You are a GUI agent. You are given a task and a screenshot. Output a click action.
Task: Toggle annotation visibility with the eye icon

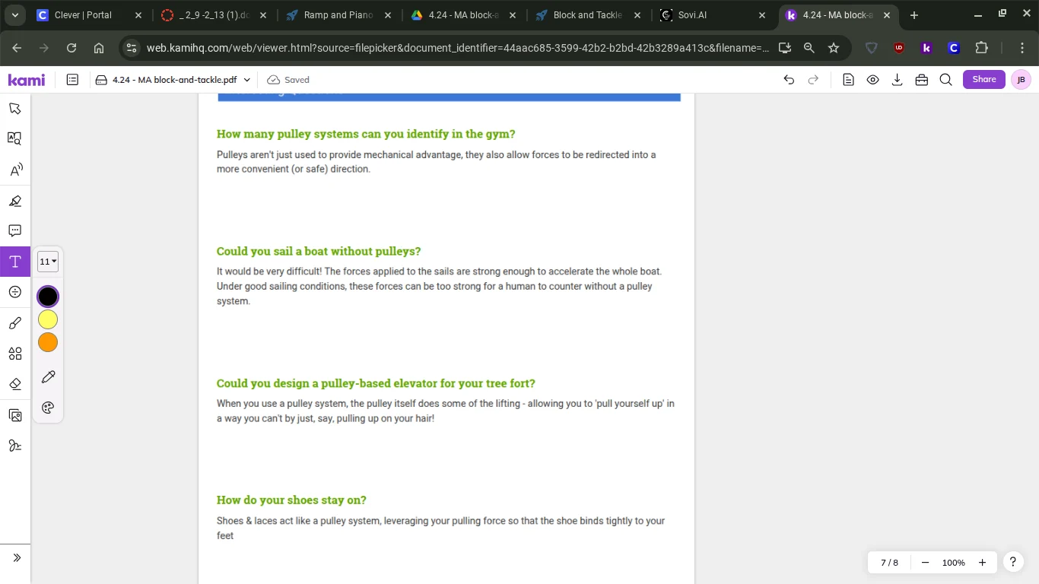pyautogui.click(x=872, y=80)
